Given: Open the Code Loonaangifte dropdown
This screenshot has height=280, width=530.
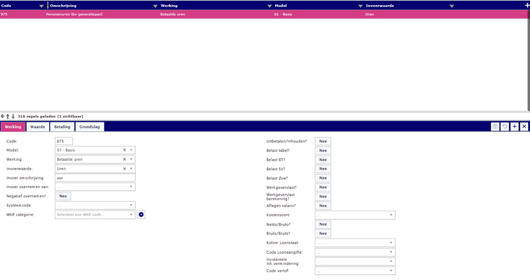Looking at the screenshot, I should (355, 252).
